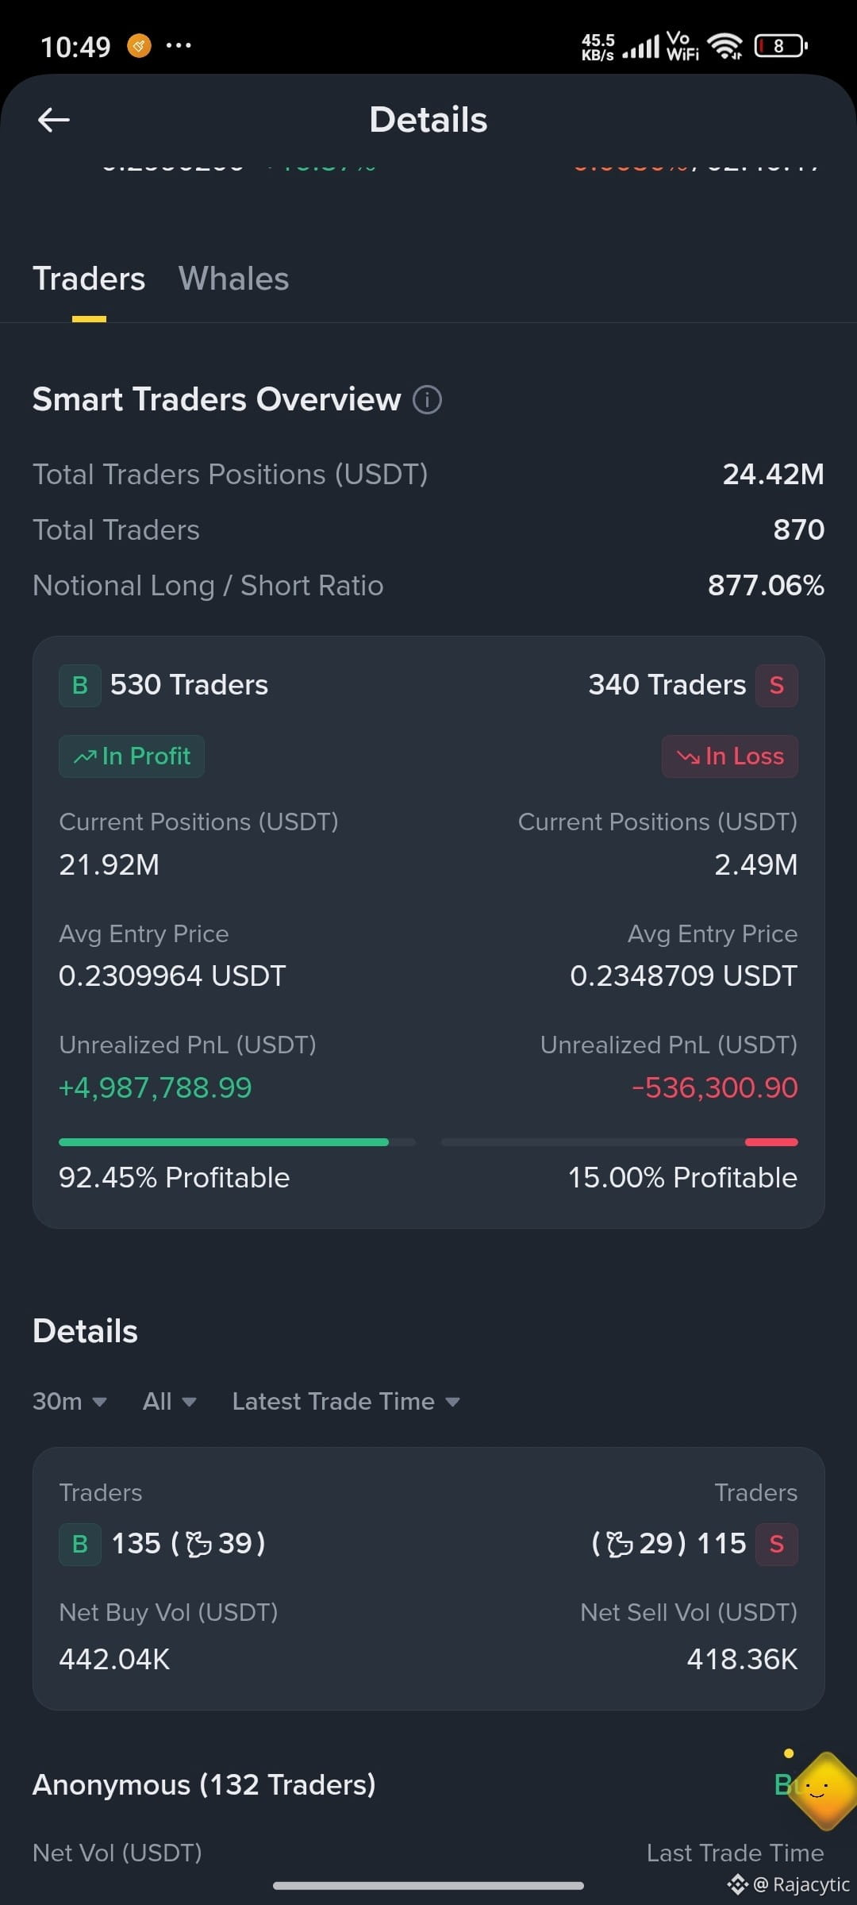The height and width of the screenshot is (1905, 857).
Task: Tap the WiFi status icon
Action: (x=724, y=46)
